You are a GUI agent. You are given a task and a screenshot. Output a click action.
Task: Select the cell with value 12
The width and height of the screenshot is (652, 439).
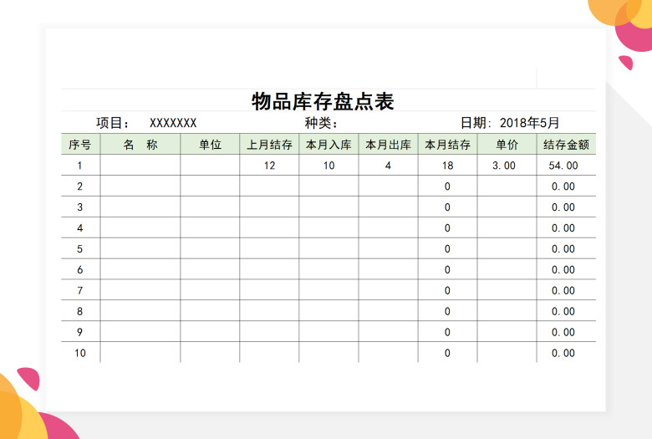click(x=269, y=166)
